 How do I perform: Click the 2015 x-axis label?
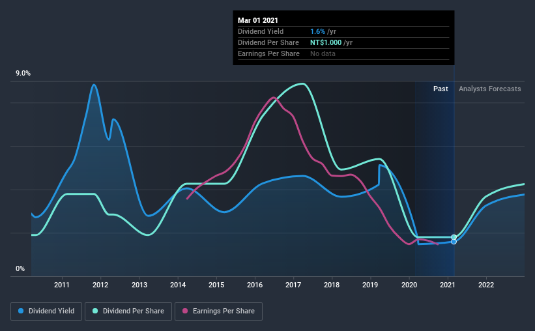[x=216, y=285]
